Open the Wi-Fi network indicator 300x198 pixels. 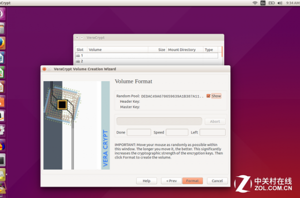[x=255, y=3]
